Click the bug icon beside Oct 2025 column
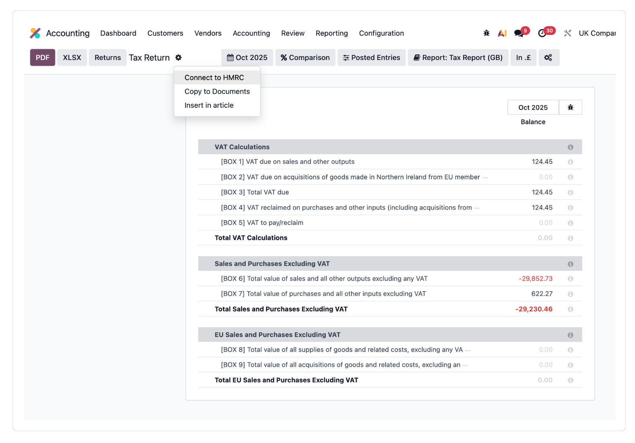Screen dimensions: 635x443 pyautogui.click(x=570, y=107)
